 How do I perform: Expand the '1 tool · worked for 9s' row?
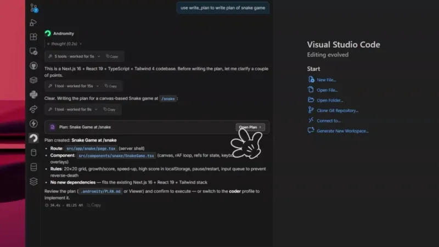(x=73, y=109)
